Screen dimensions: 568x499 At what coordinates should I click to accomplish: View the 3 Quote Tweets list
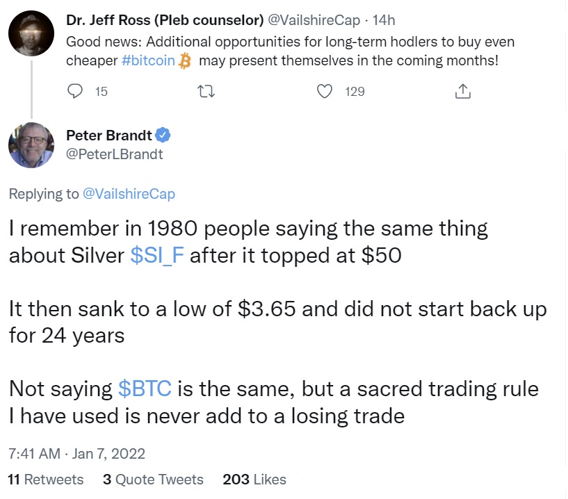coord(153,480)
